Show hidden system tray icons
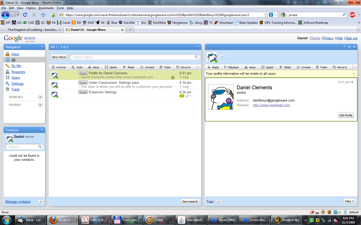Viewport: 361px width, 225px height. pyautogui.click(x=305, y=220)
